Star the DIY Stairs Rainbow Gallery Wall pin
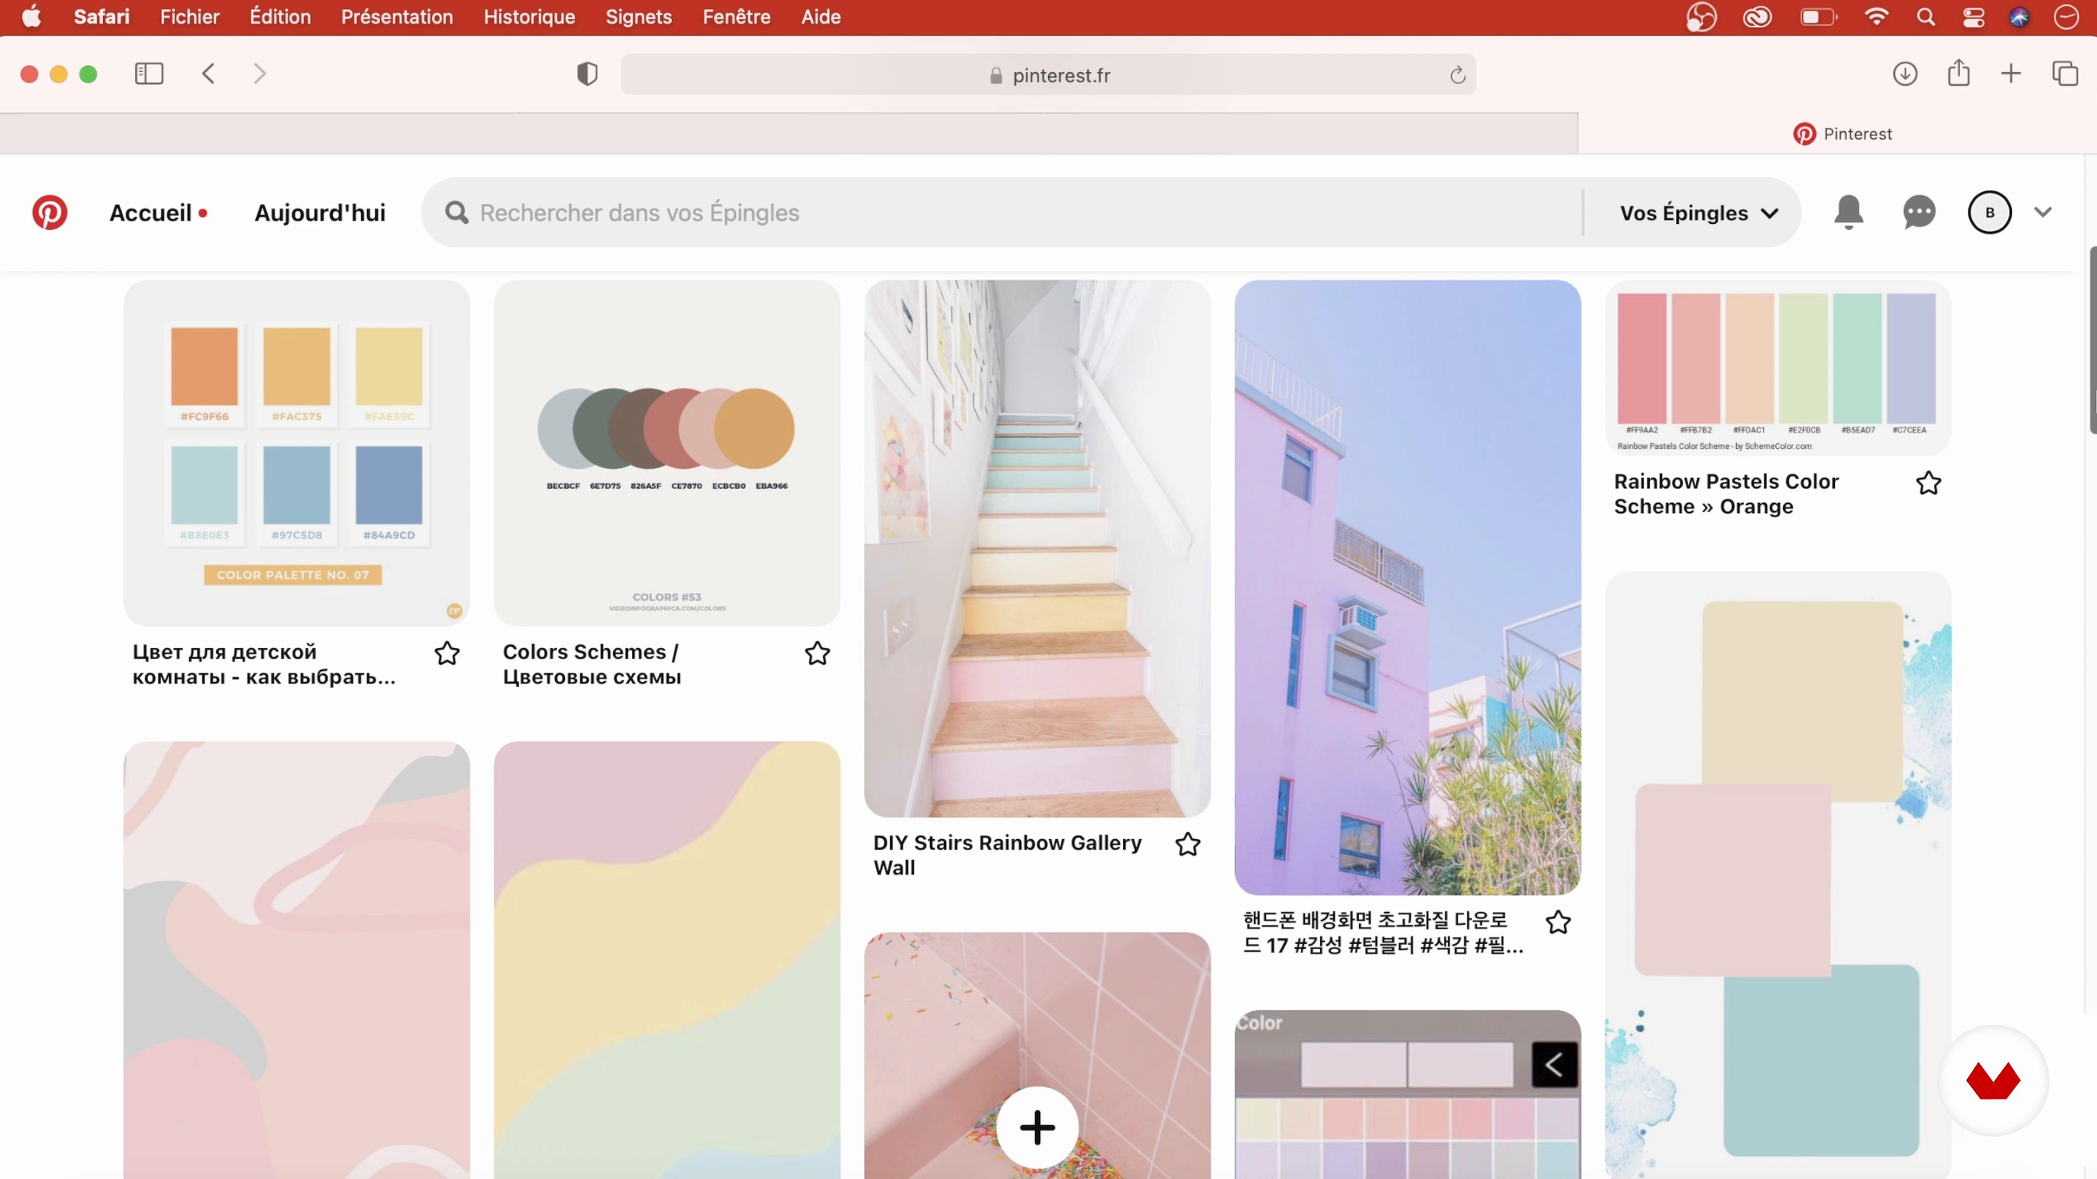The width and height of the screenshot is (2097, 1179). tap(1188, 844)
